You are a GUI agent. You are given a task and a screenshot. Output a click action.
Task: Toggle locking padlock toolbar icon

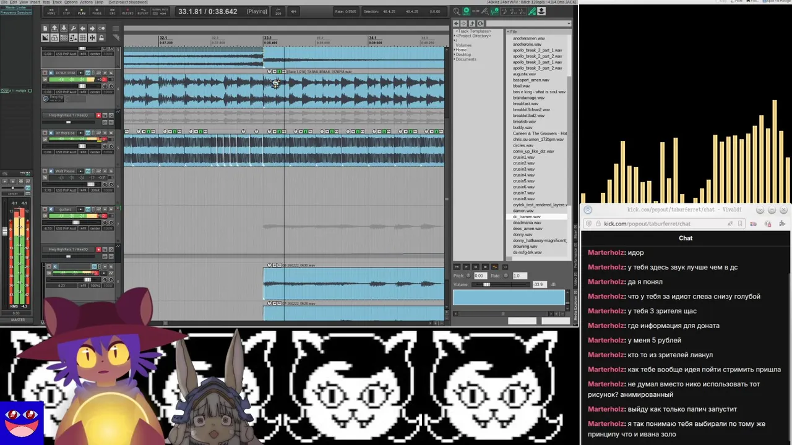pyautogui.click(x=101, y=38)
